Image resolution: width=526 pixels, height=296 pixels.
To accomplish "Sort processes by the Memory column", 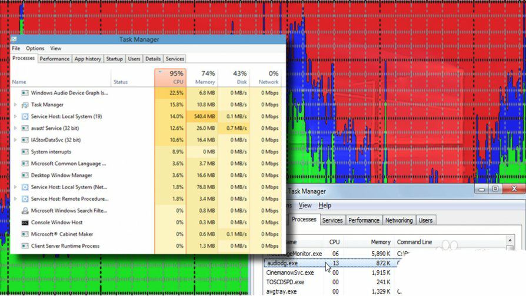I will (205, 78).
